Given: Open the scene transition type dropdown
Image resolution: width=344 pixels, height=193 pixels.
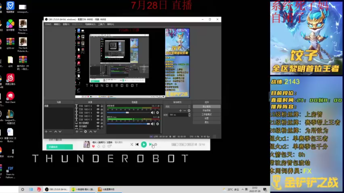Looking at the screenshot, I should (178, 106).
